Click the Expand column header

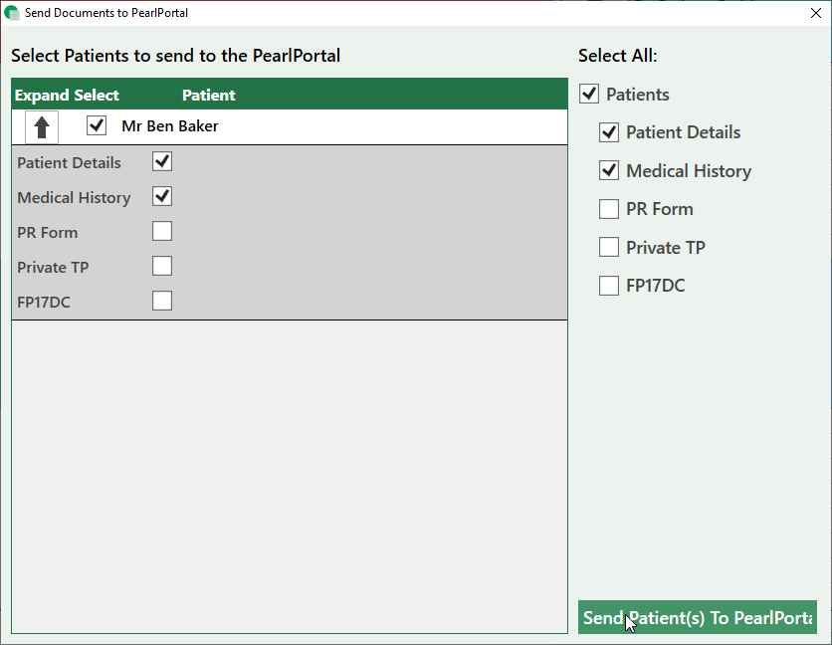42,96
